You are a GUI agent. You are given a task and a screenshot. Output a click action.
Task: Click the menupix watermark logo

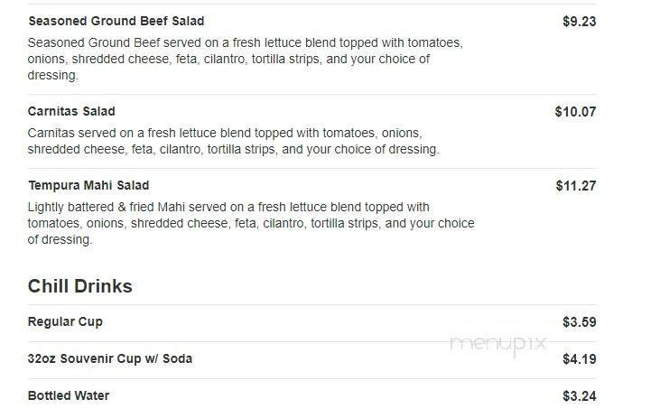click(500, 343)
